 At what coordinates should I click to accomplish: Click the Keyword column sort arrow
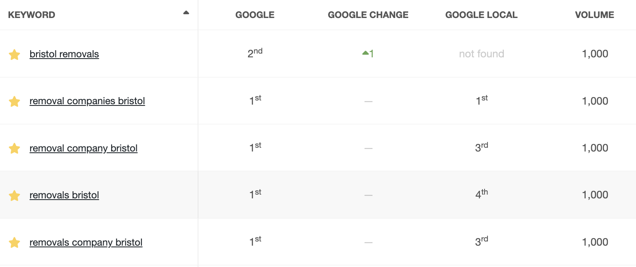pyautogui.click(x=186, y=13)
